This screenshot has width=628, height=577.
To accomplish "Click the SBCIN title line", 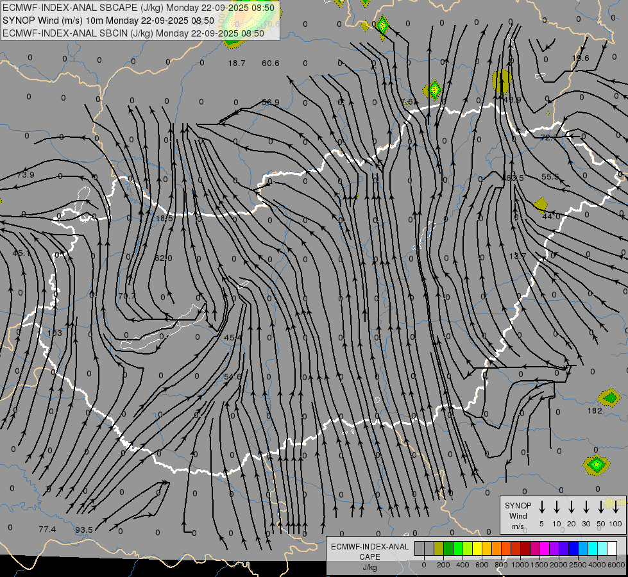I will tap(133, 33).
